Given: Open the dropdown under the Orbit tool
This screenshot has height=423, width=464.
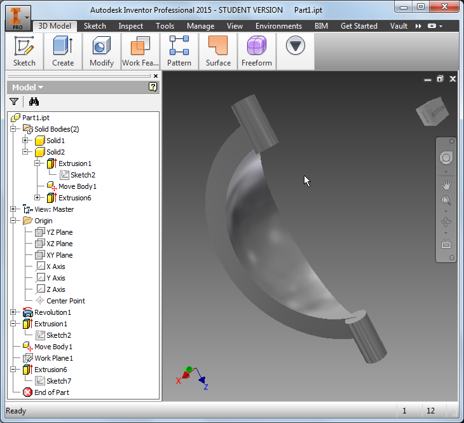Looking at the screenshot, I should [x=446, y=233].
